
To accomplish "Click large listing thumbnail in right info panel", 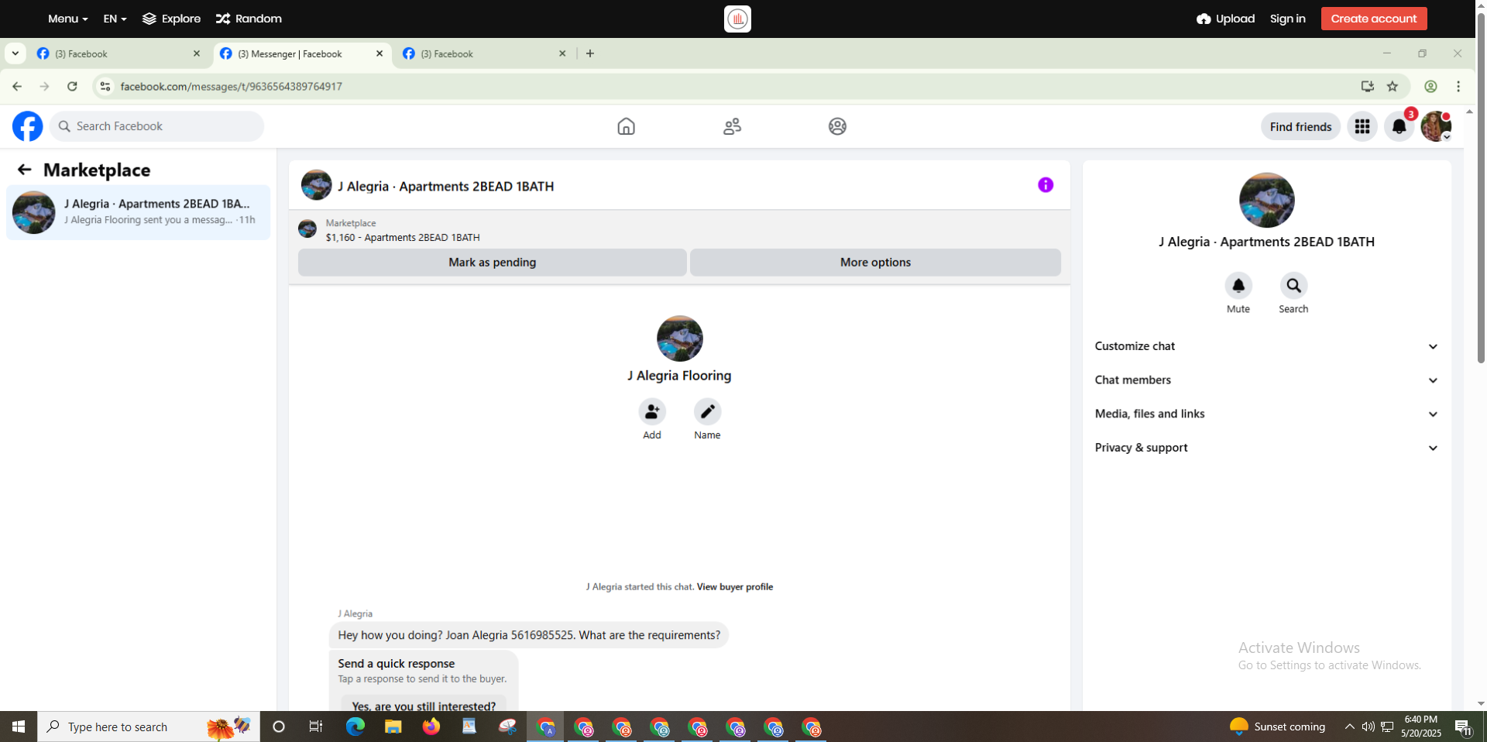I will coord(1266,200).
